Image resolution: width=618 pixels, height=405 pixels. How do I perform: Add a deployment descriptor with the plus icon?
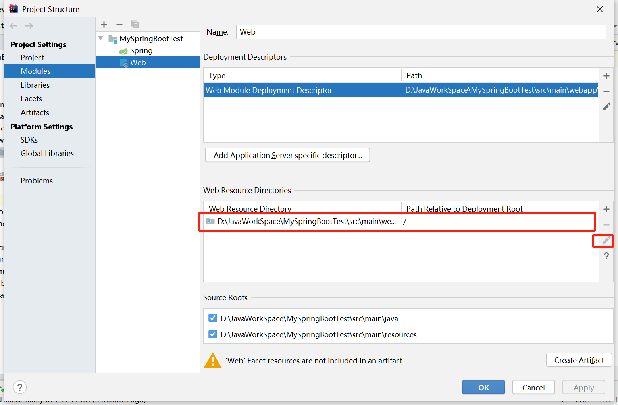[606, 75]
